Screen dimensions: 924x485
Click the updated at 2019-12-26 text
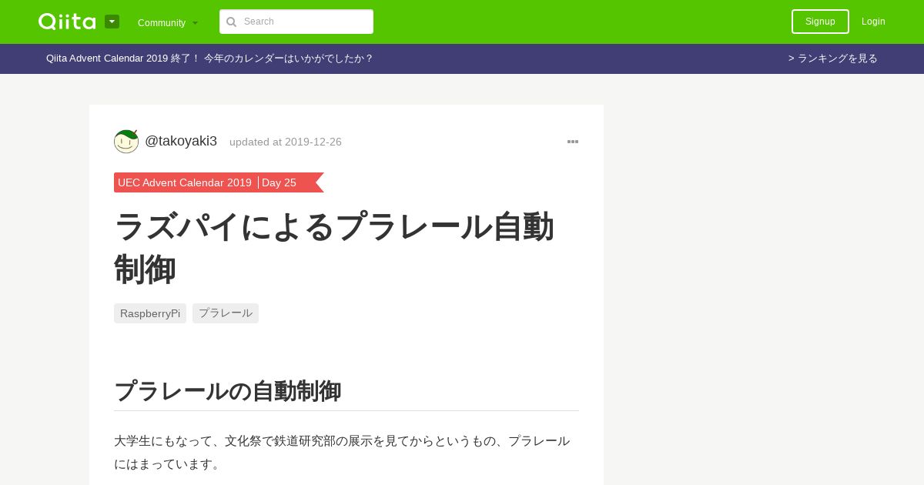tap(286, 142)
